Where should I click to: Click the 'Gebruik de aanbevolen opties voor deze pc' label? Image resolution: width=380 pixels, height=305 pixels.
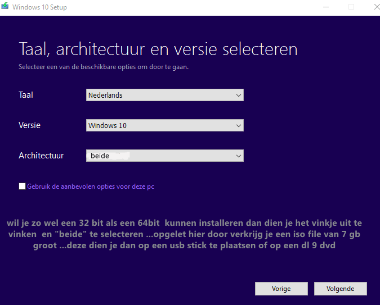[91, 186]
